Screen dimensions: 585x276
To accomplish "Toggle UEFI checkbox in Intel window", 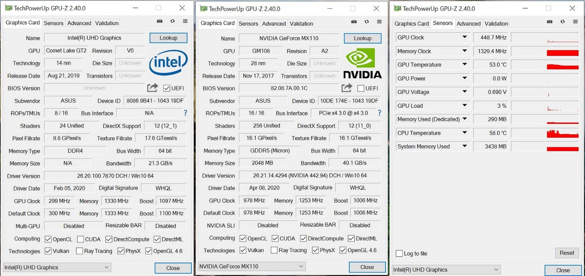I will (167, 88).
